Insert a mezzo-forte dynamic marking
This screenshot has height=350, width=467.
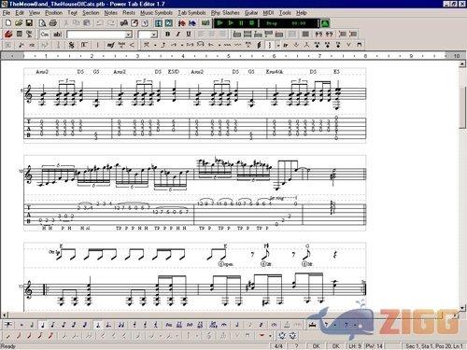pyautogui.click(x=111, y=45)
